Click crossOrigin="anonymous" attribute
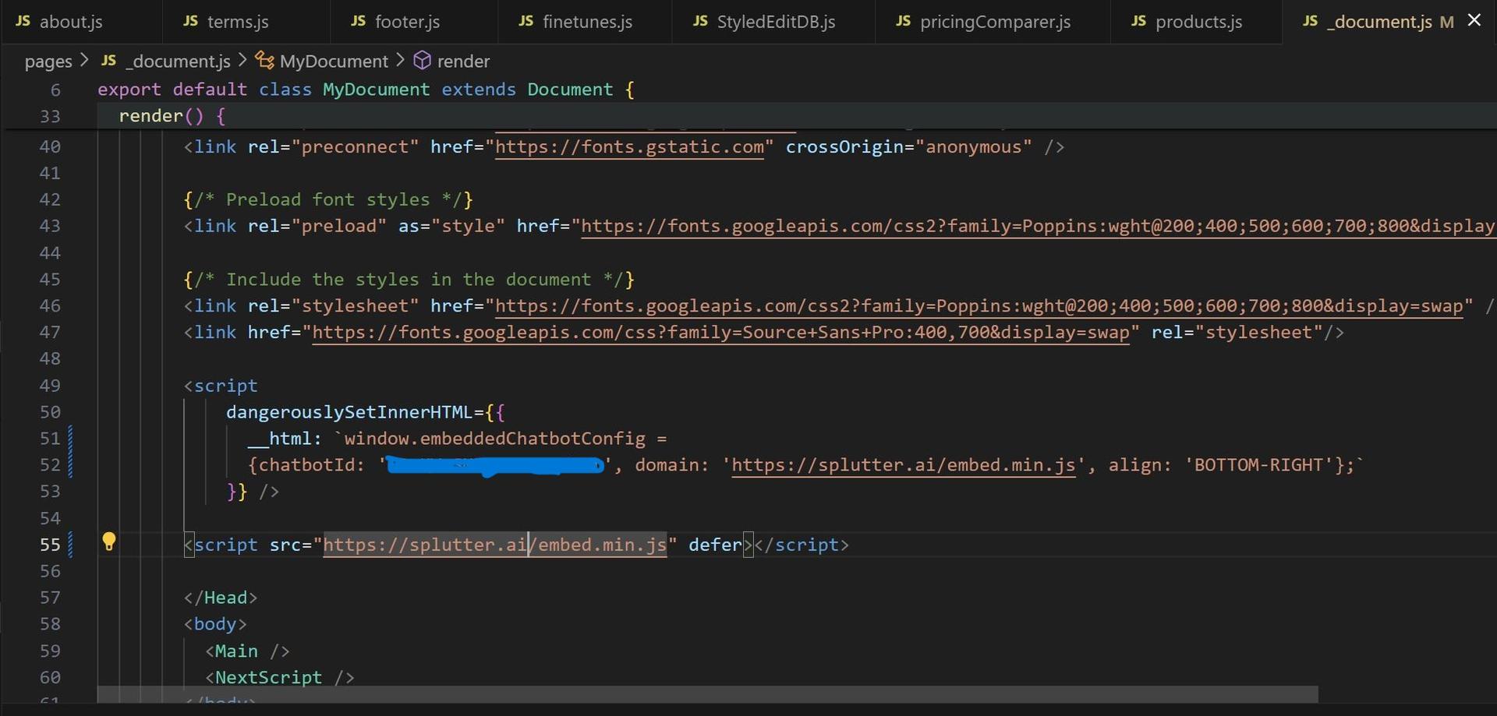 coord(908,146)
